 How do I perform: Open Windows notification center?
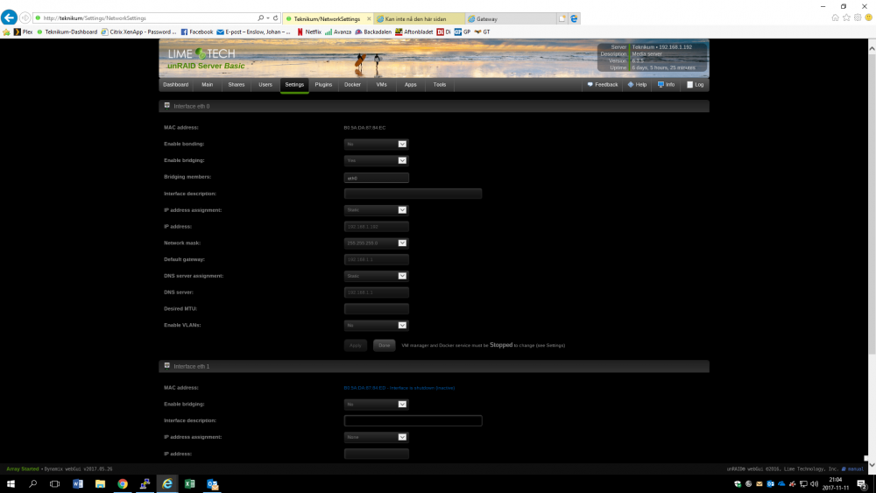click(862, 484)
